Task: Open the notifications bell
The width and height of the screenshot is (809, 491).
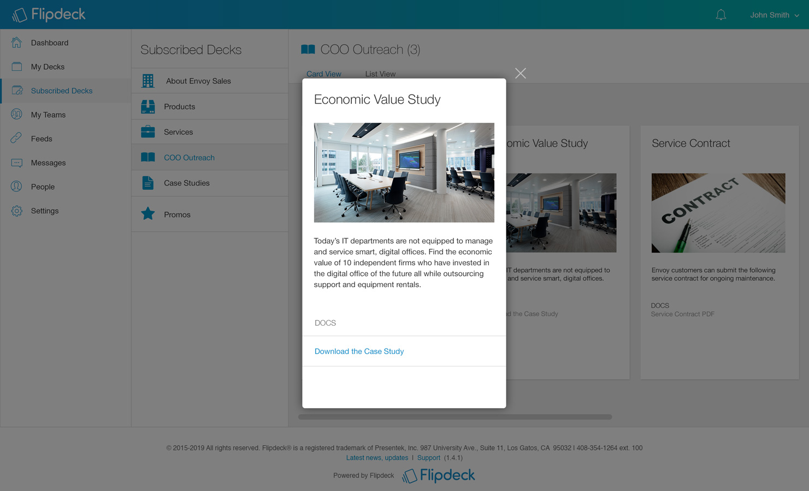Action: (x=721, y=15)
